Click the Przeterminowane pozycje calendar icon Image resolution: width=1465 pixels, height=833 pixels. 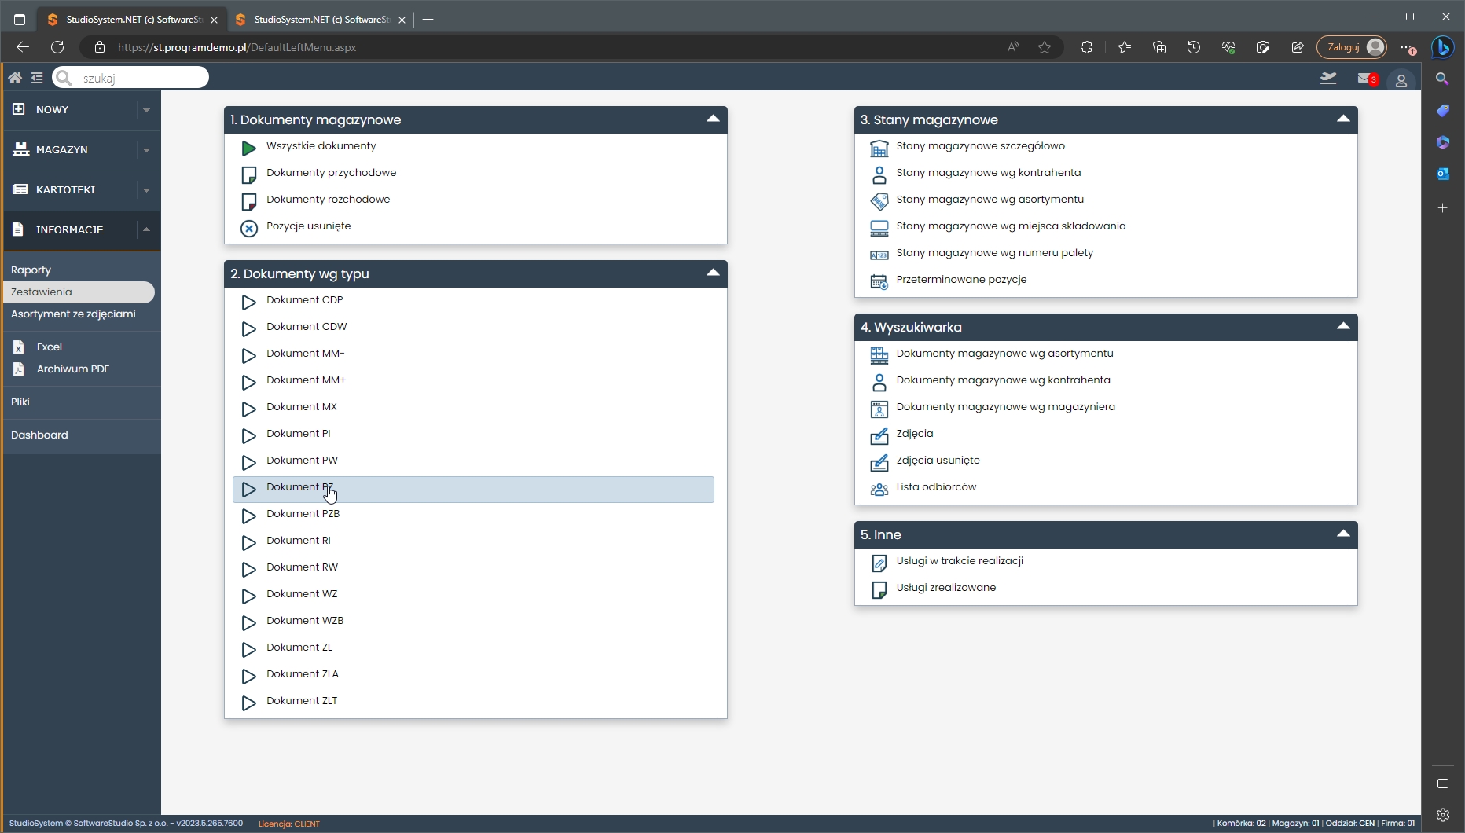click(x=879, y=281)
